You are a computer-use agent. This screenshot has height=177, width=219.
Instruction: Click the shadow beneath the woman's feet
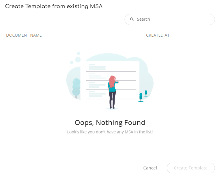click(x=112, y=108)
